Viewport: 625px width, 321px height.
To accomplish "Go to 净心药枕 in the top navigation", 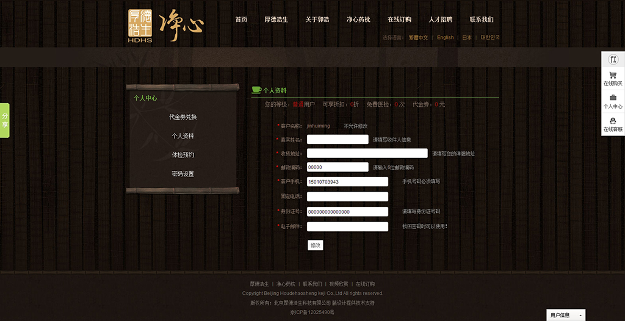I will coord(358,20).
